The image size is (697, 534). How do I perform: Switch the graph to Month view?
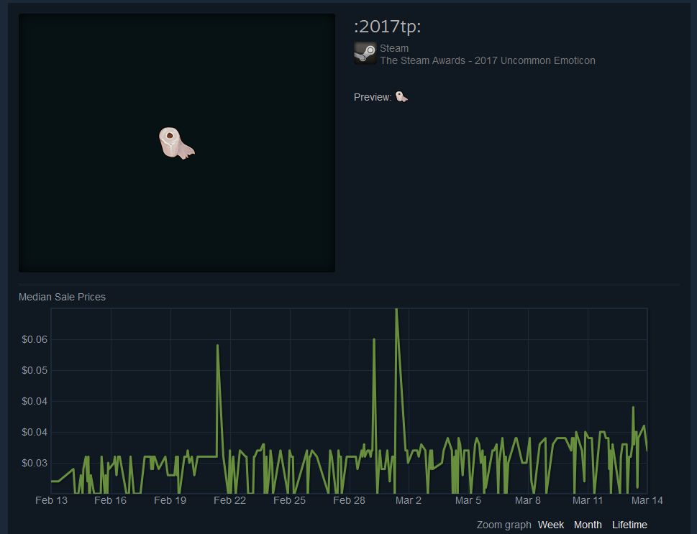point(588,525)
